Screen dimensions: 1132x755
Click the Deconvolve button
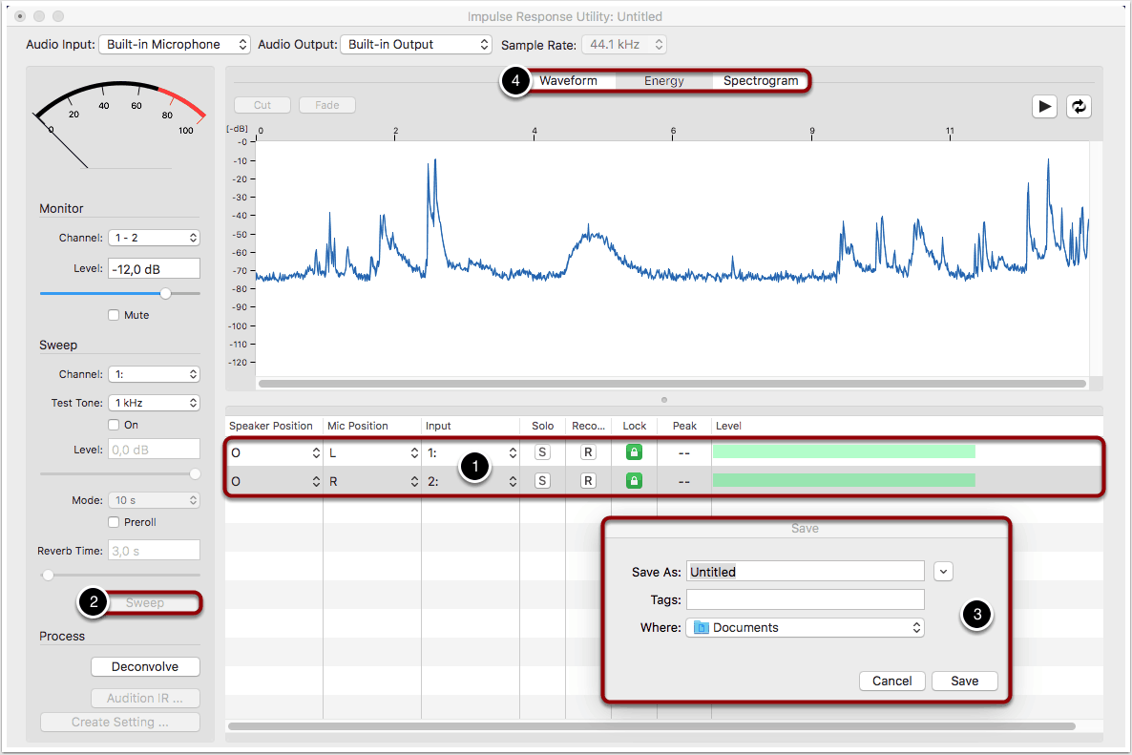pyautogui.click(x=145, y=666)
